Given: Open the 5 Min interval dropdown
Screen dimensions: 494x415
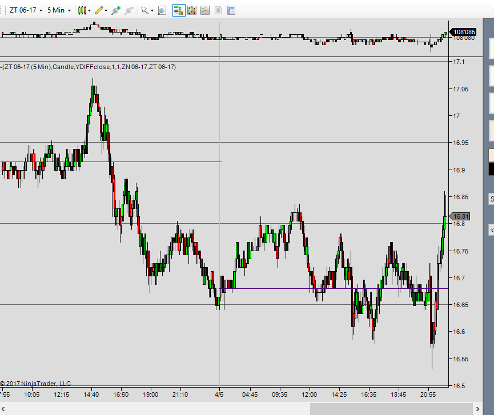Looking at the screenshot, I should tap(59, 10).
